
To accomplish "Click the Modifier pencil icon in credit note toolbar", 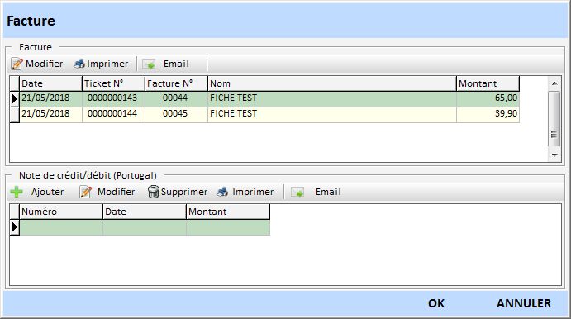I will pyautogui.click(x=86, y=192).
